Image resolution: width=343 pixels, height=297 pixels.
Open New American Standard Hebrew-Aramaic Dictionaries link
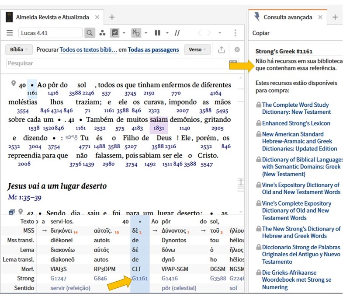coord(299,141)
